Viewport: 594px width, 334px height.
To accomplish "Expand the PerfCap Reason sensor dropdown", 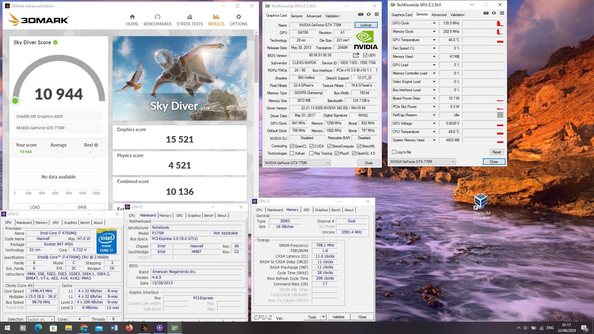I will click(x=434, y=115).
